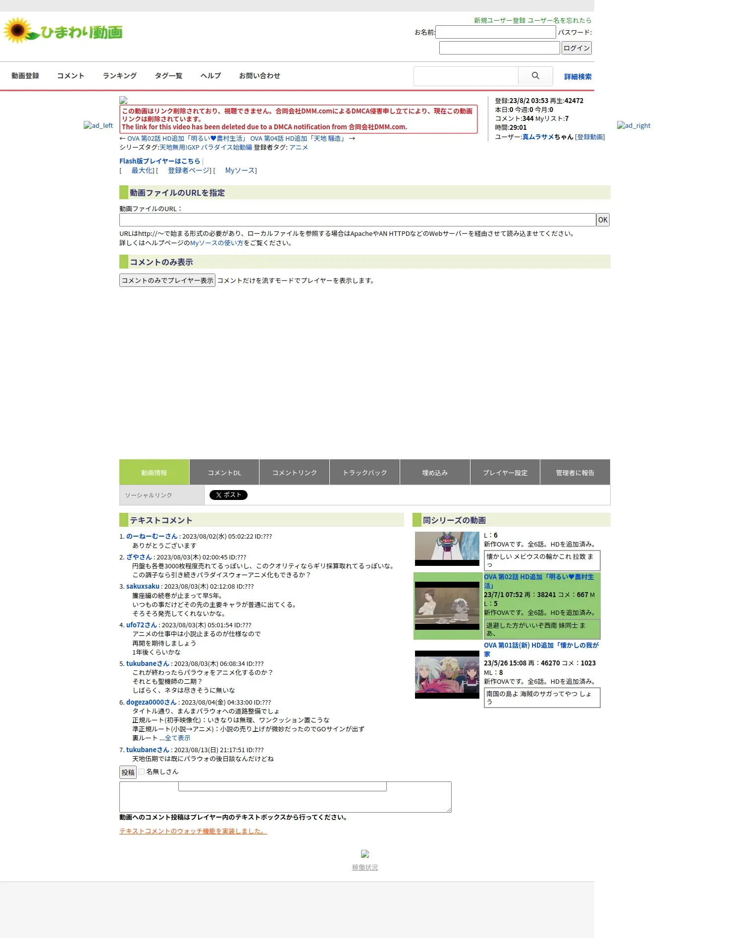The width and height of the screenshot is (730, 938).
Task: Click the X post share button
Action: pos(228,495)
